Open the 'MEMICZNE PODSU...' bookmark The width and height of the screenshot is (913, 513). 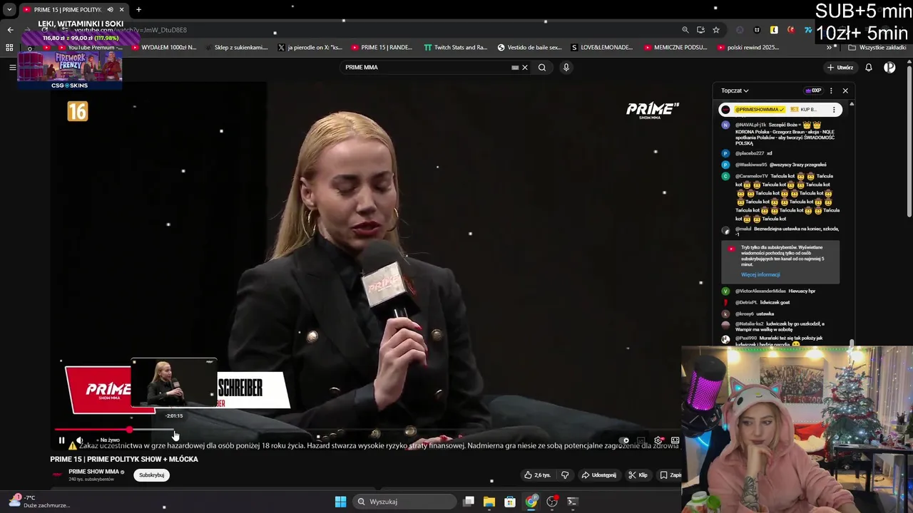pos(676,48)
